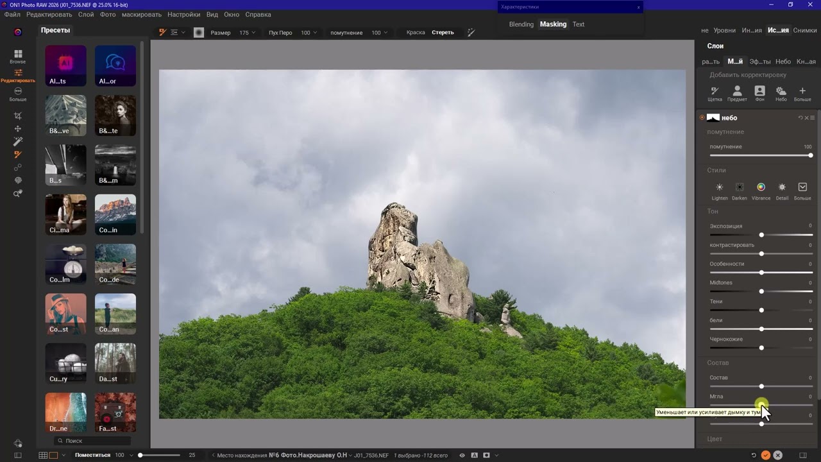Add a Фон background mask
Image resolution: width=821 pixels, height=462 pixels.
759,94
